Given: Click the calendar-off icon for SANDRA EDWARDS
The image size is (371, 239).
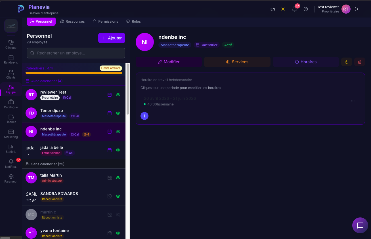Looking at the screenshot, I should [110, 196].
